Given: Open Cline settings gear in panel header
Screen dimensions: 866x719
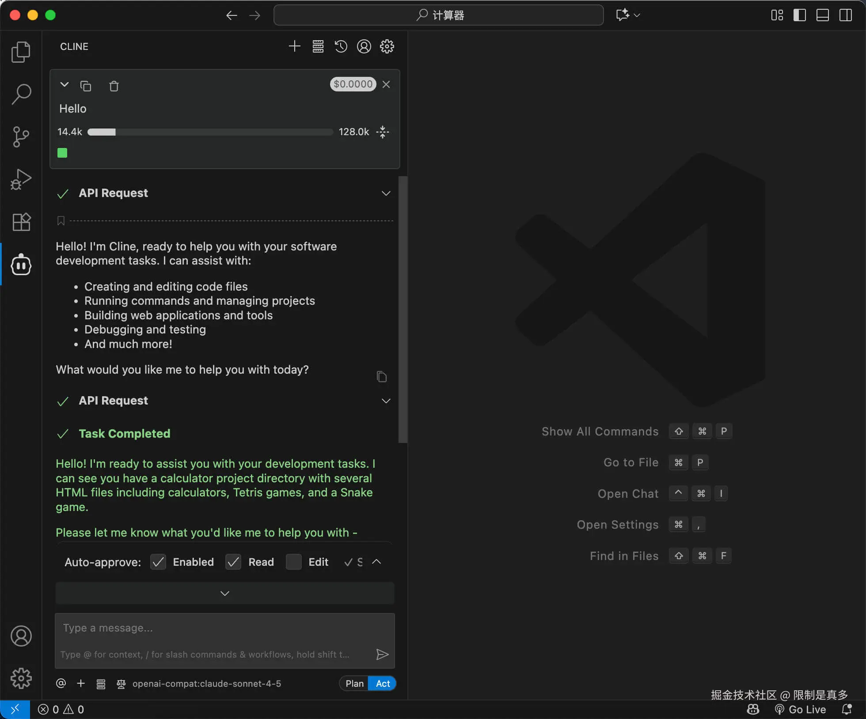Looking at the screenshot, I should 387,46.
